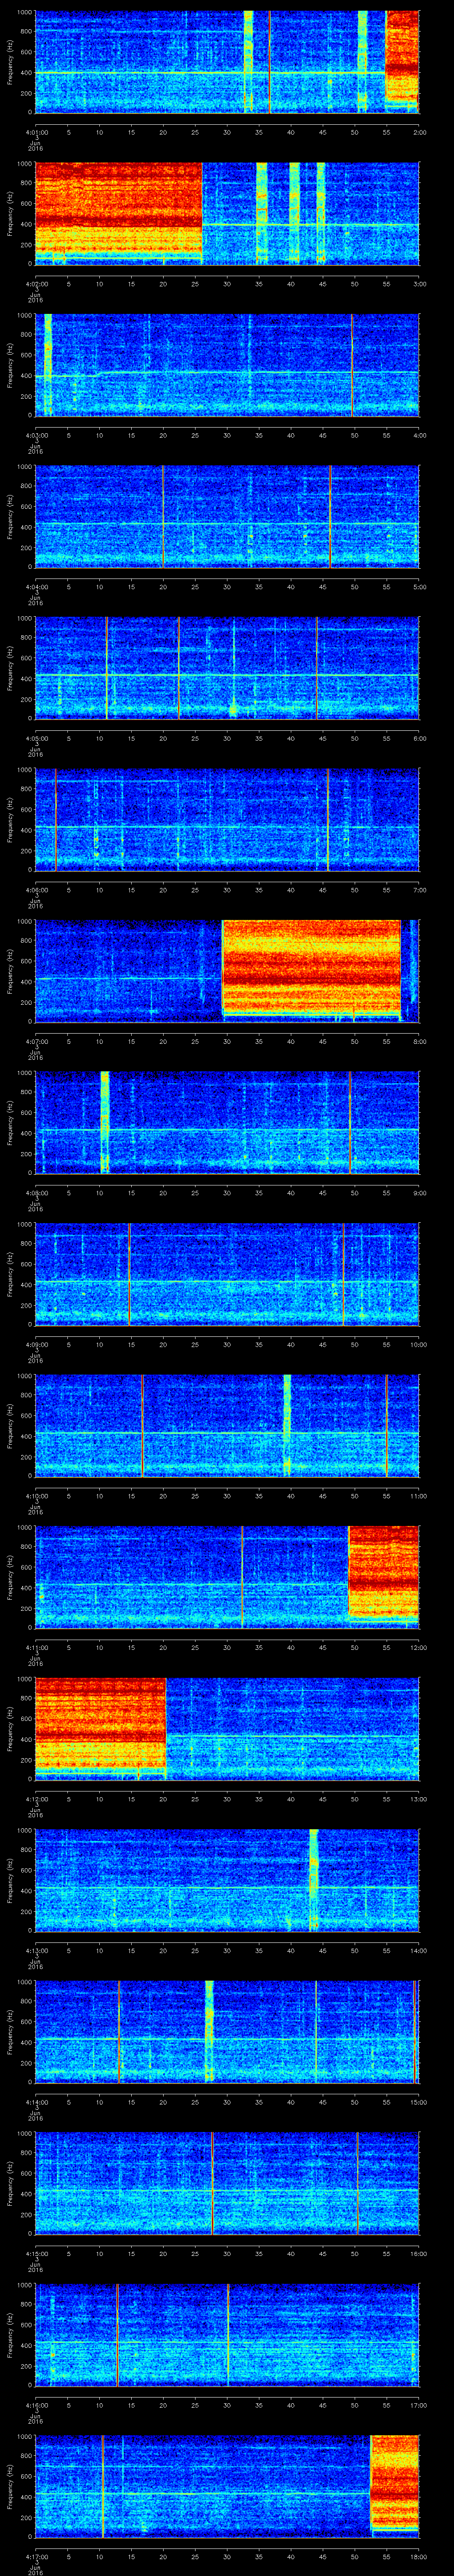Select the spectrogram panel starting at 4:16:00
The width and height of the screenshot is (454, 2576).
(227, 2334)
